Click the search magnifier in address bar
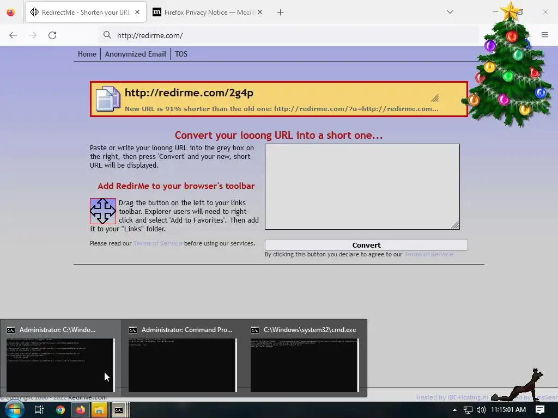This screenshot has width=558, height=418. (x=107, y=35)
